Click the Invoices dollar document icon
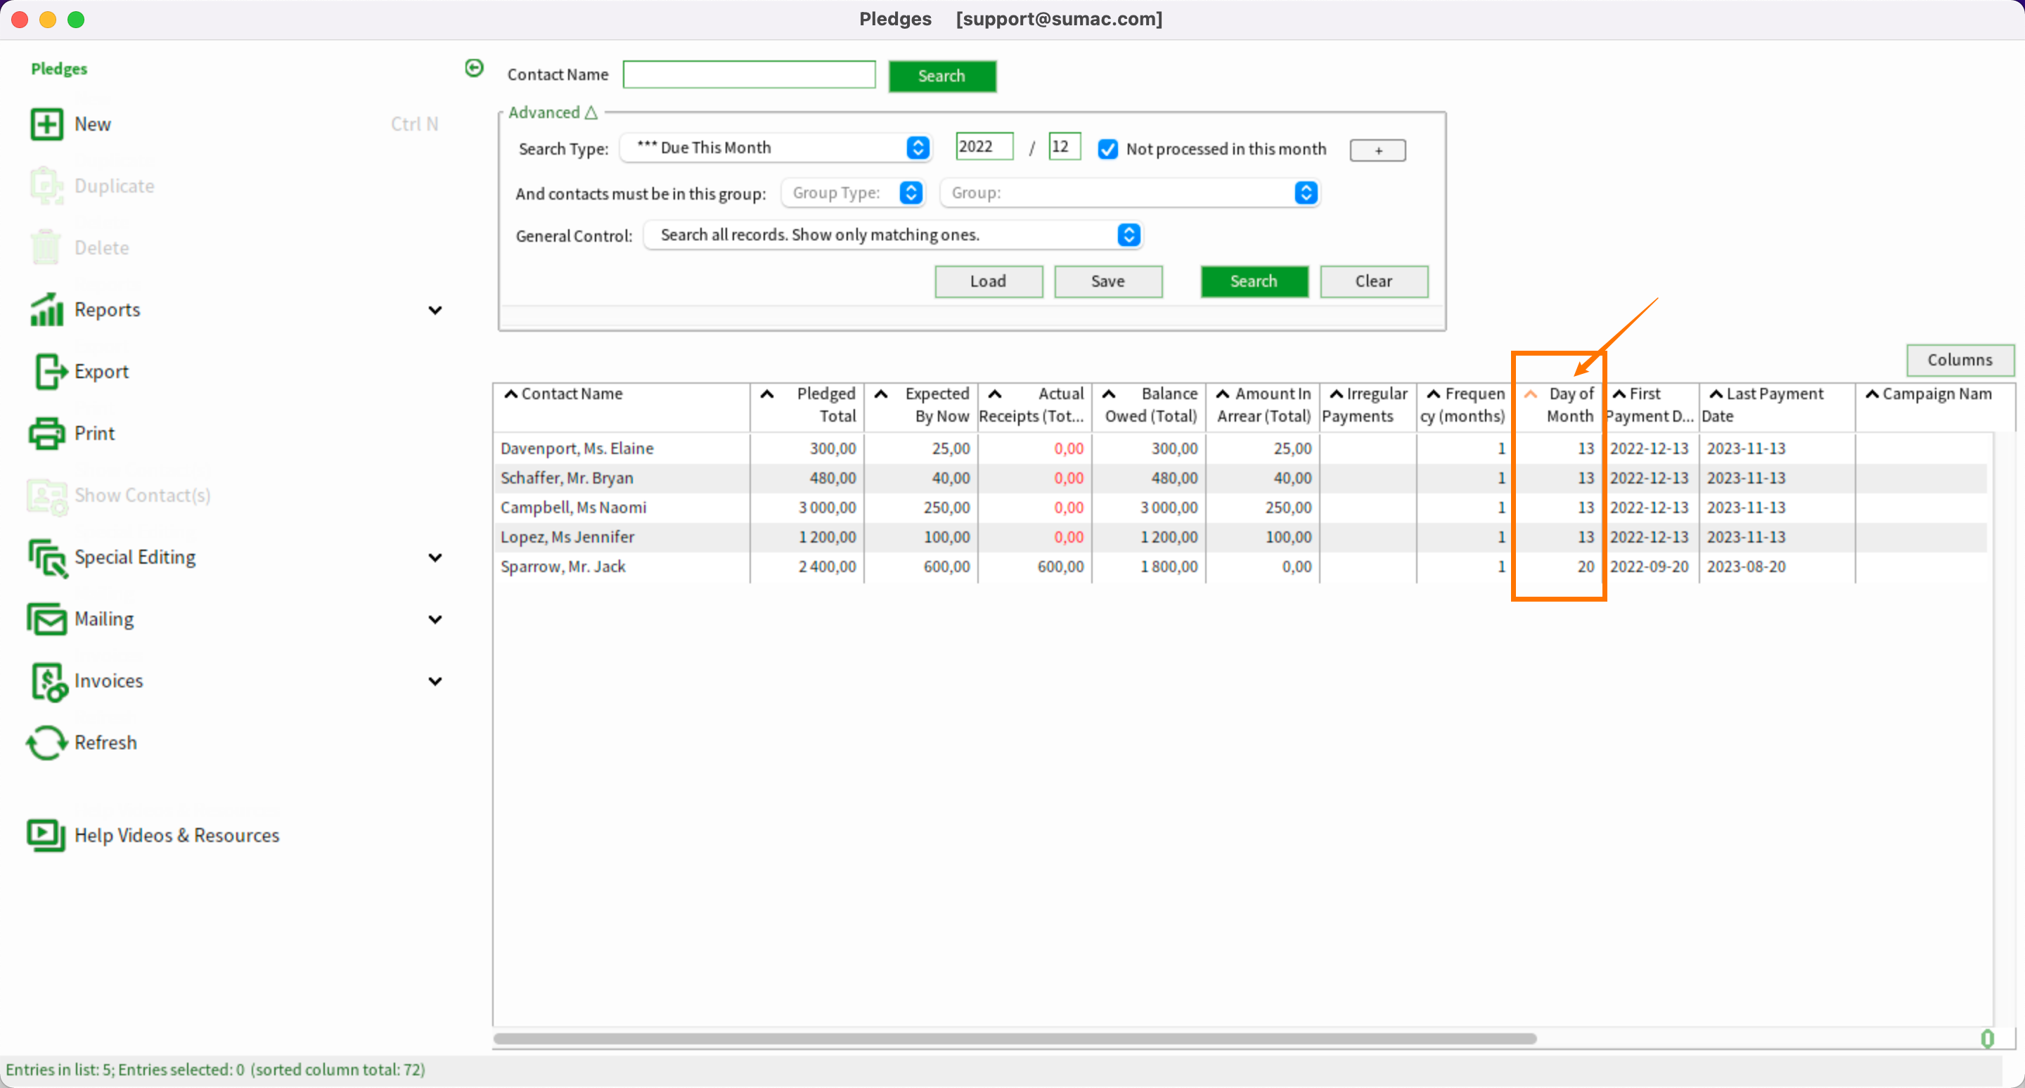 pos(49,681)
